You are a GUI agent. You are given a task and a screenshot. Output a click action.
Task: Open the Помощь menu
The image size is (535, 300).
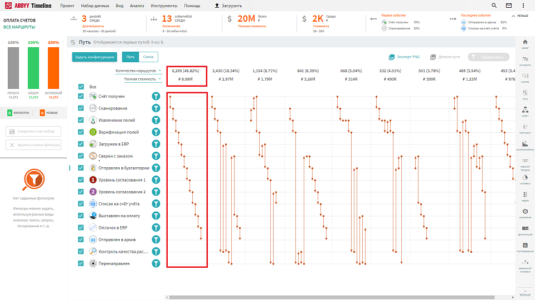[x=192, y=6]
